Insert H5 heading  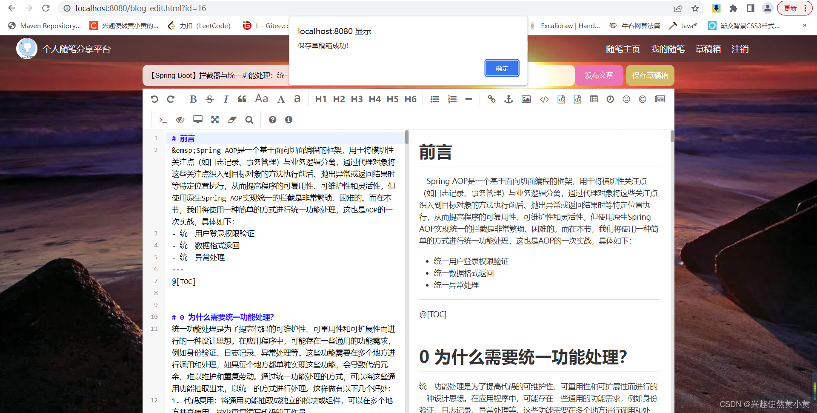pyautogui.click(x=392, y=99)
